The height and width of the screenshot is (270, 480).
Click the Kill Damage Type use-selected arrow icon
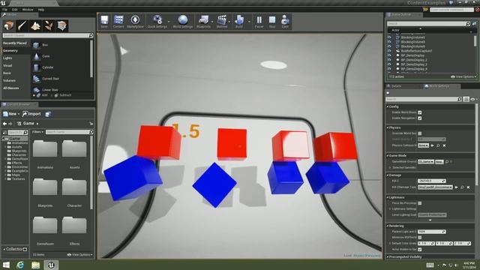[457, 187]
